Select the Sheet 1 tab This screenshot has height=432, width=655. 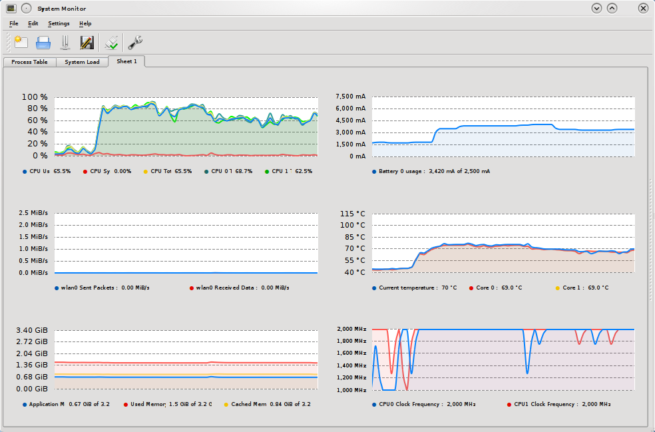coord(126,61)
